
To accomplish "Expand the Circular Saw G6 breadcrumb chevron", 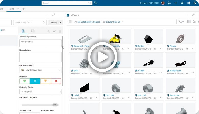I will click(122, 22).
